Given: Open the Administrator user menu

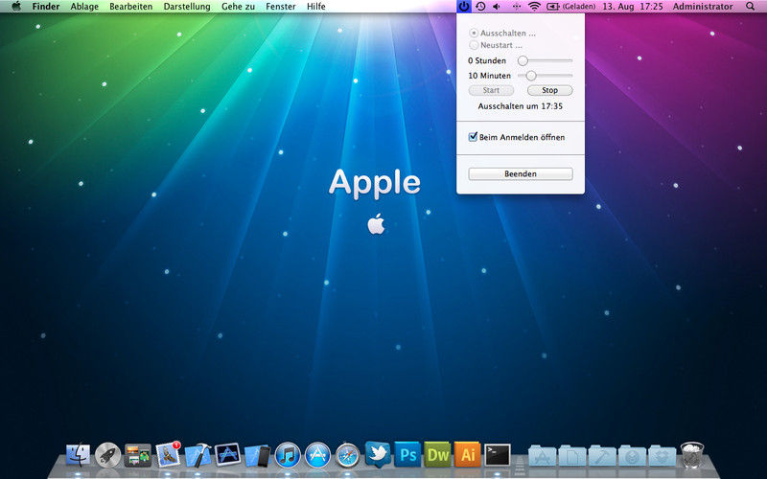Looking at the screenshot, I should pos(703,7).
